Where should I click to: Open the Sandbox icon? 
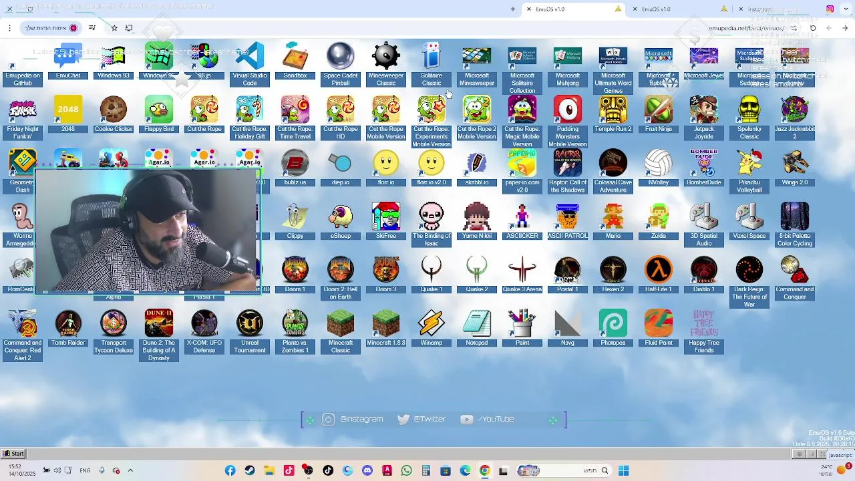click(295, 61)
